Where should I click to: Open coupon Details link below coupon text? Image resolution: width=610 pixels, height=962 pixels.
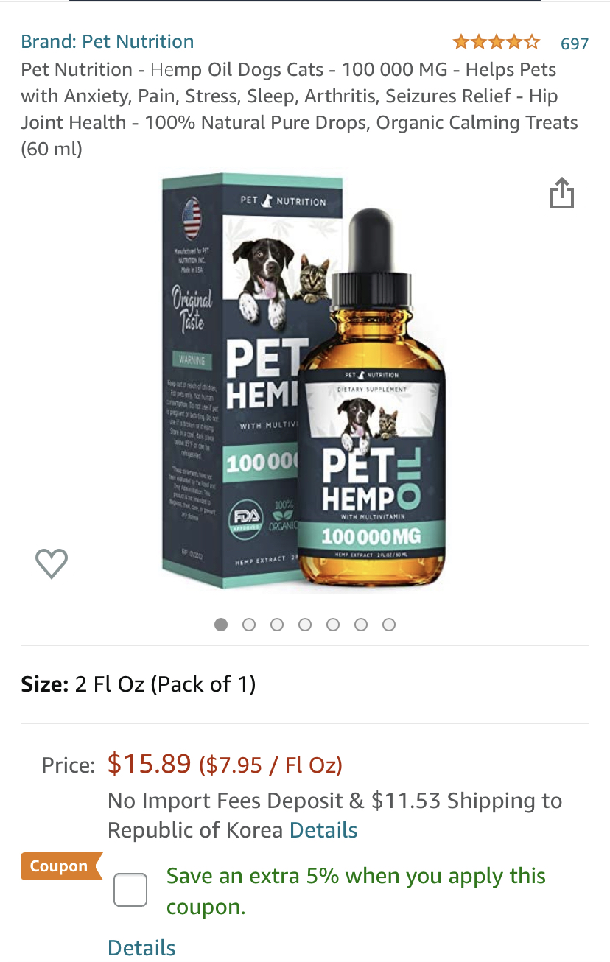(x=141, y=947)
